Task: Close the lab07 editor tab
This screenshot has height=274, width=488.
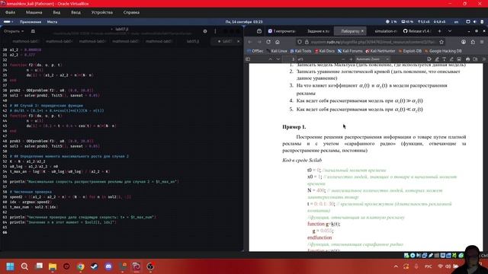Action: pyautogui.click(x=239, y=41)
